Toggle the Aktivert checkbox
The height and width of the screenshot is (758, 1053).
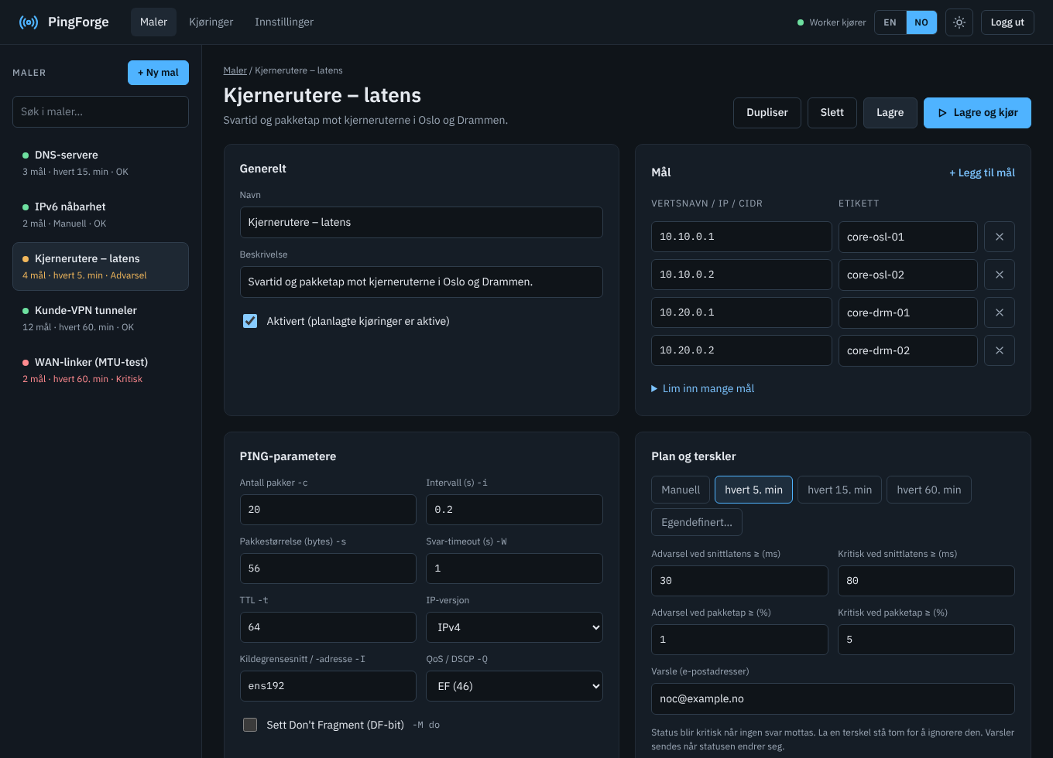[250, 321]
